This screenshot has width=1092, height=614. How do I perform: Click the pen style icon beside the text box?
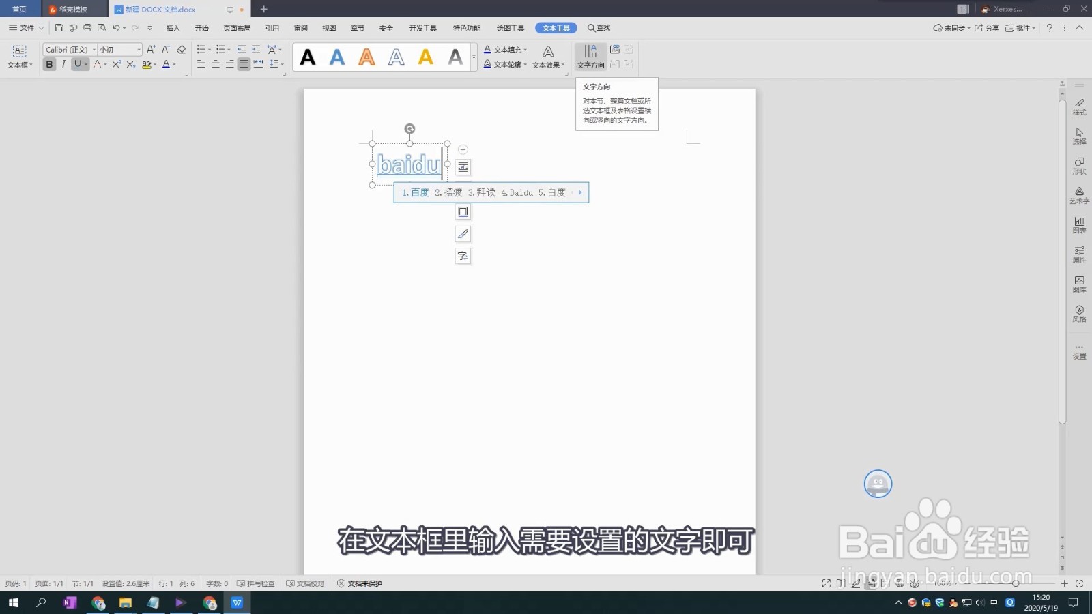[463, 234]
